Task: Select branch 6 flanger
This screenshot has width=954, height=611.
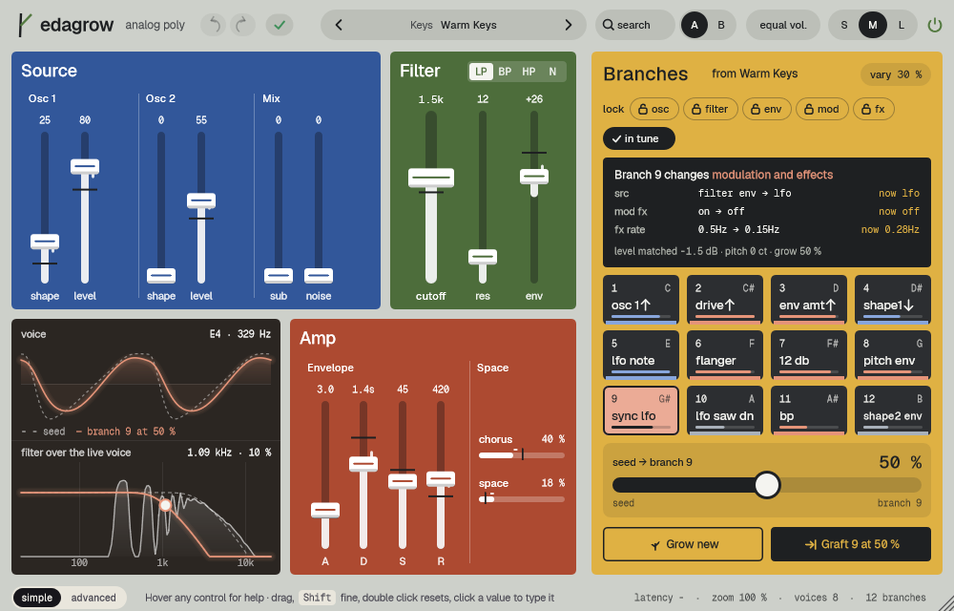Action: (x=725, y=355)
